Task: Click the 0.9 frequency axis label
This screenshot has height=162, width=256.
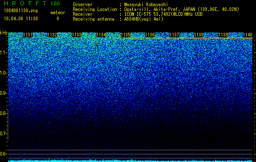Action: click(3, 93)
